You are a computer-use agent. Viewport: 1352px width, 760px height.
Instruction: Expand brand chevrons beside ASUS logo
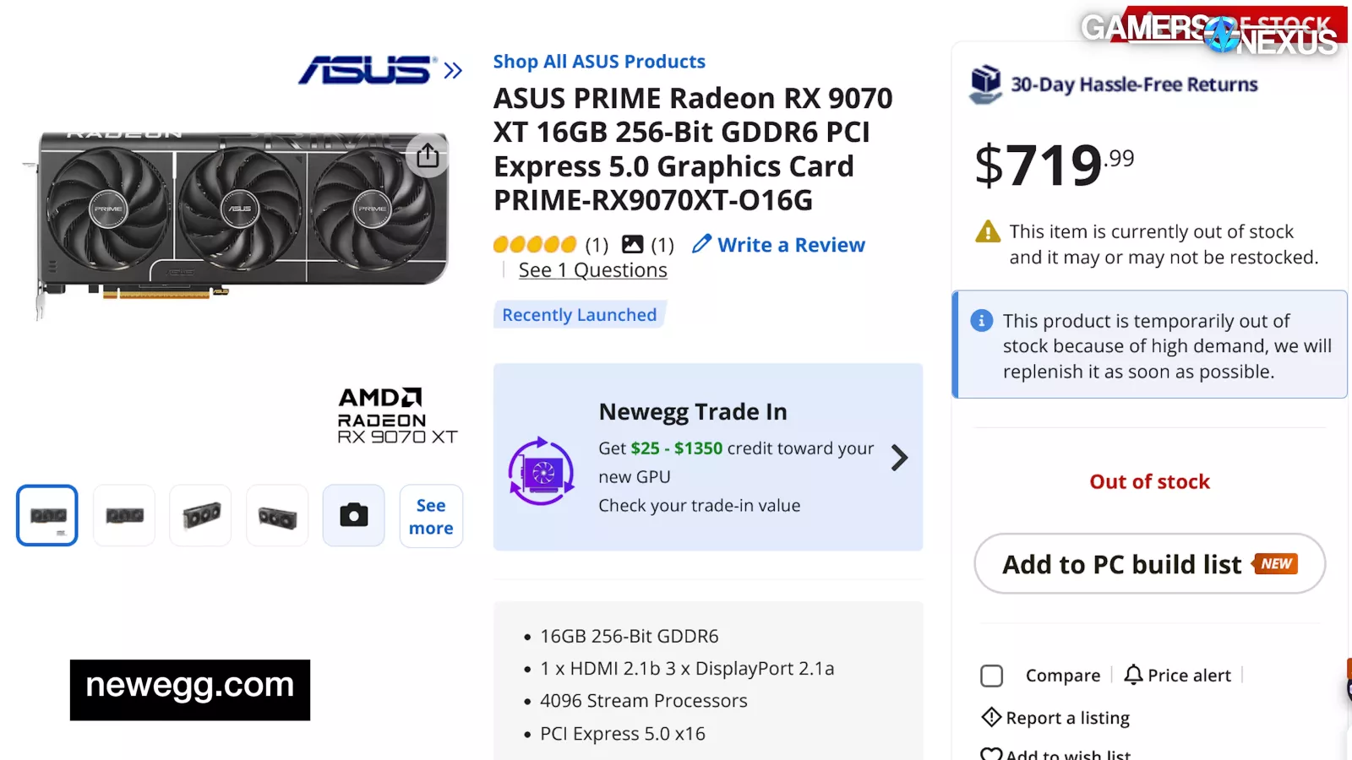point(453,70)
